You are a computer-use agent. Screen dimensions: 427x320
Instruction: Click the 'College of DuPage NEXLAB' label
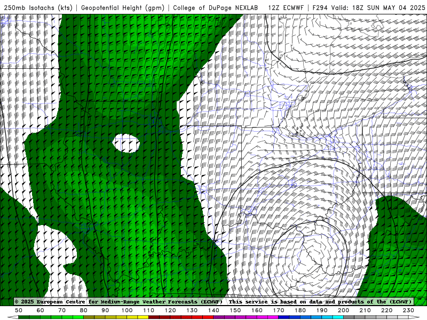[216, 8]
